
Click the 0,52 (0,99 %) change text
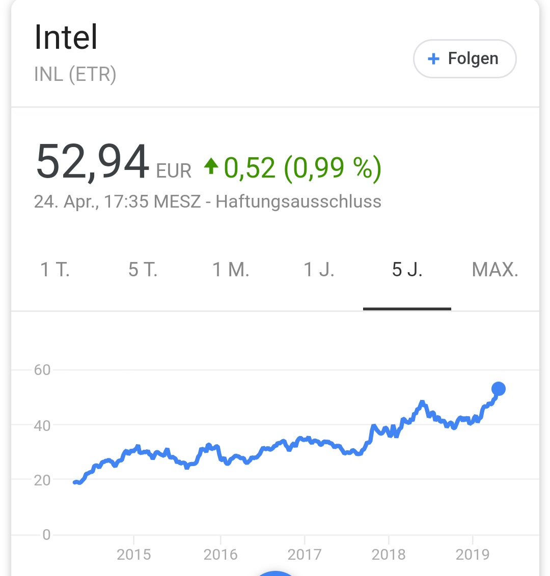[x=302, y=167]
